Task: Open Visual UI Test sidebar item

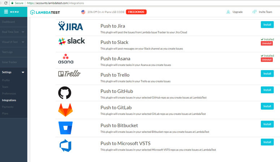Action: click(10, 42)
